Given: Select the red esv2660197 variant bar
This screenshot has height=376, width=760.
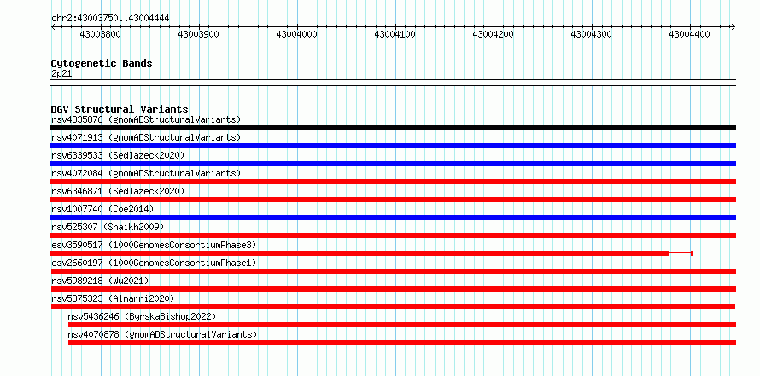Looking at the screenshot, I should coord(393,271).
